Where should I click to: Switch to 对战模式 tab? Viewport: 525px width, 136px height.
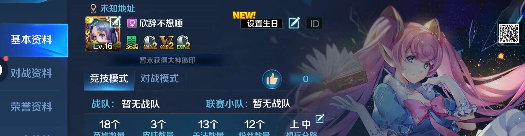click(x=160, y=78)
